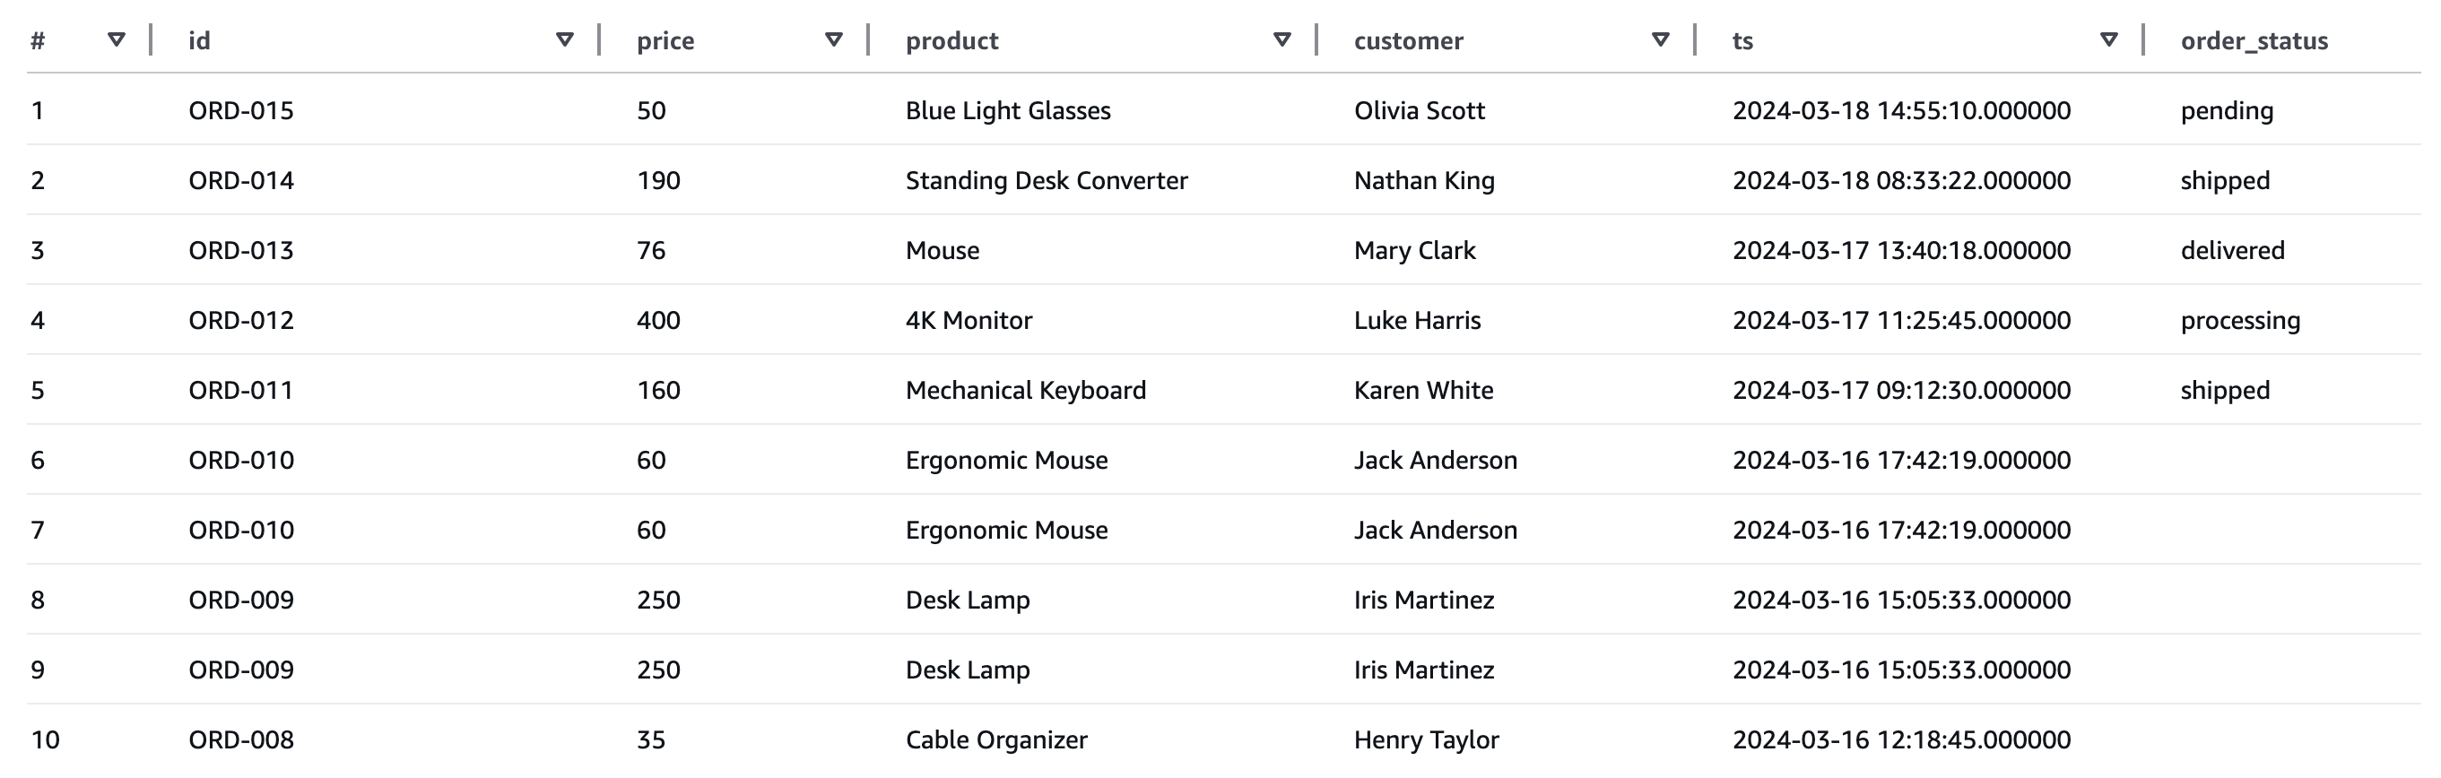The width and height of the screenshot is (2441, 778).
Task: Click the divider between ts and order_status headers
Action: coord(2143,39)
